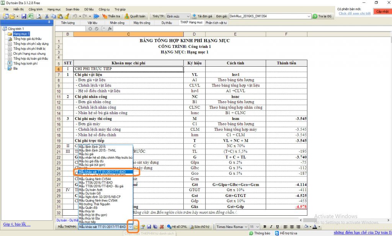Toggle Bold formatting button
The image size is (392, 236).
pyautogui.click(x=265, y=227)
